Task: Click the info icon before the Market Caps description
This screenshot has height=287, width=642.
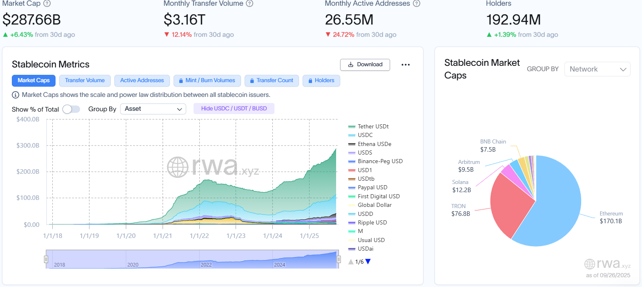Action: (x=16, y=95)
